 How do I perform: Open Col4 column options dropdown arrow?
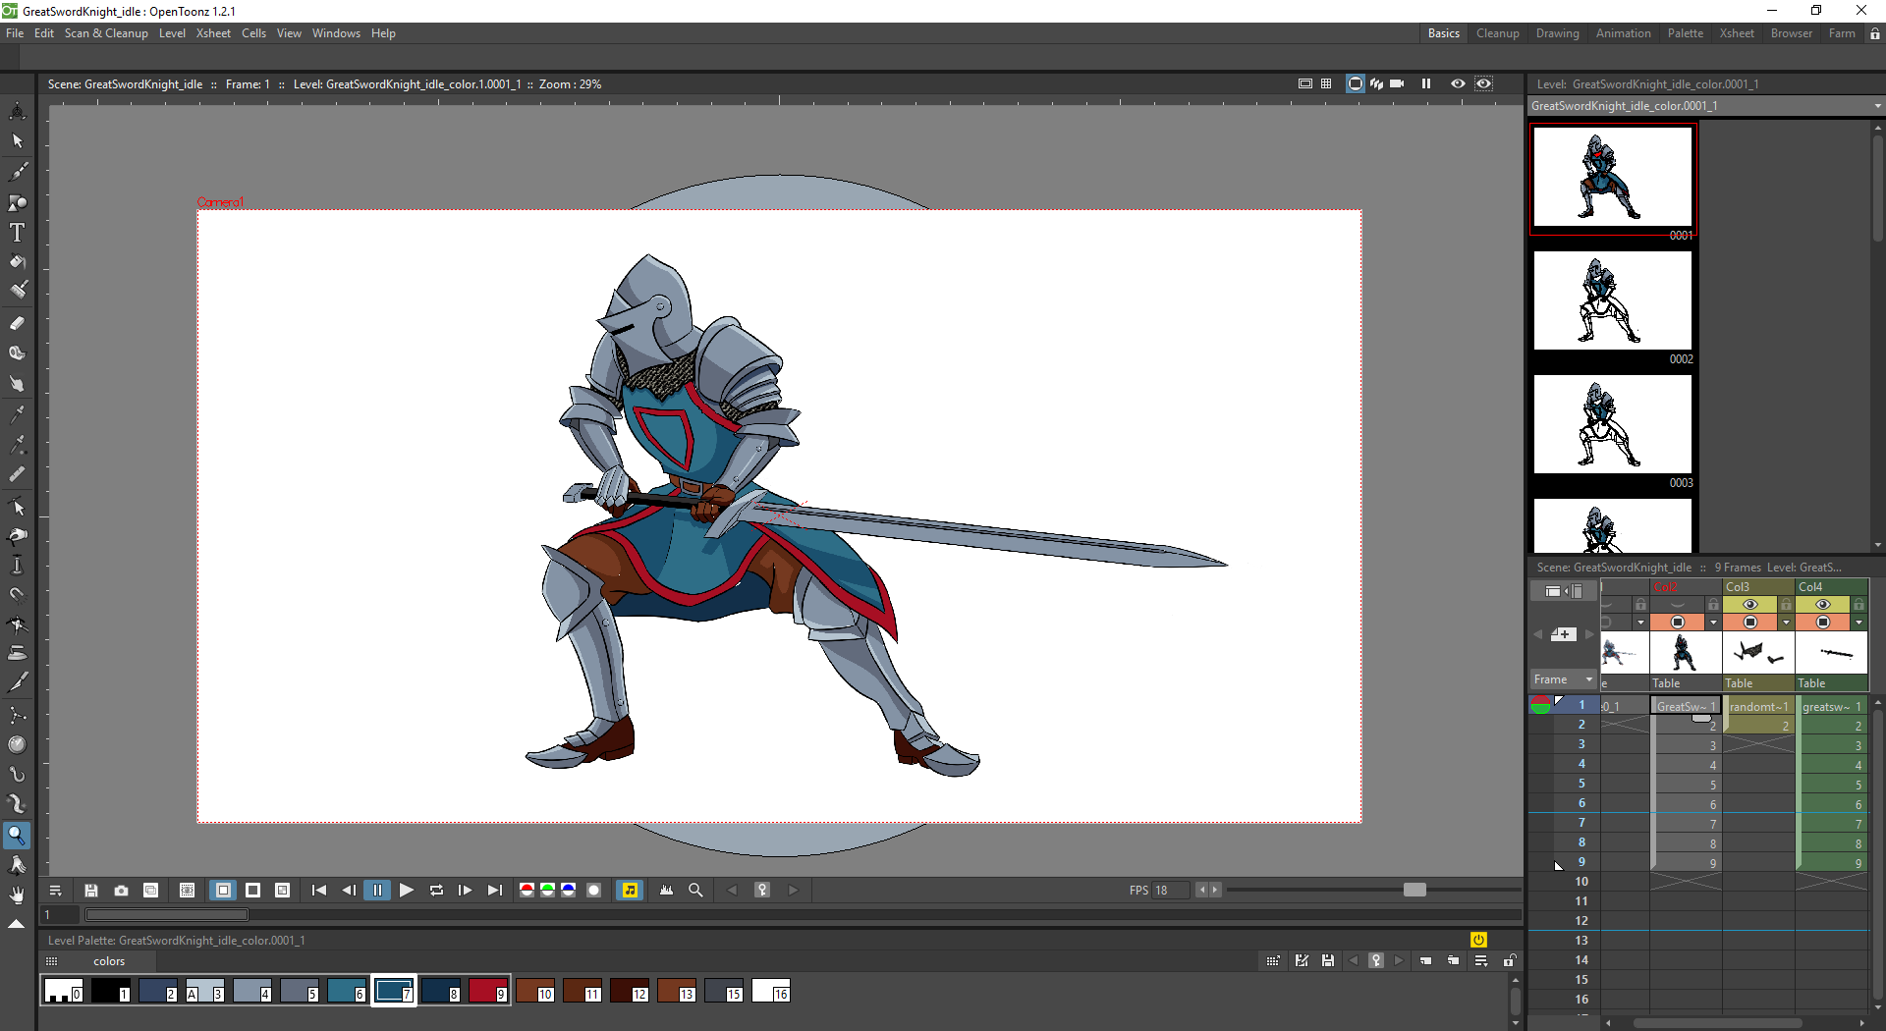pyautogui.click(x=1858, y=623)
